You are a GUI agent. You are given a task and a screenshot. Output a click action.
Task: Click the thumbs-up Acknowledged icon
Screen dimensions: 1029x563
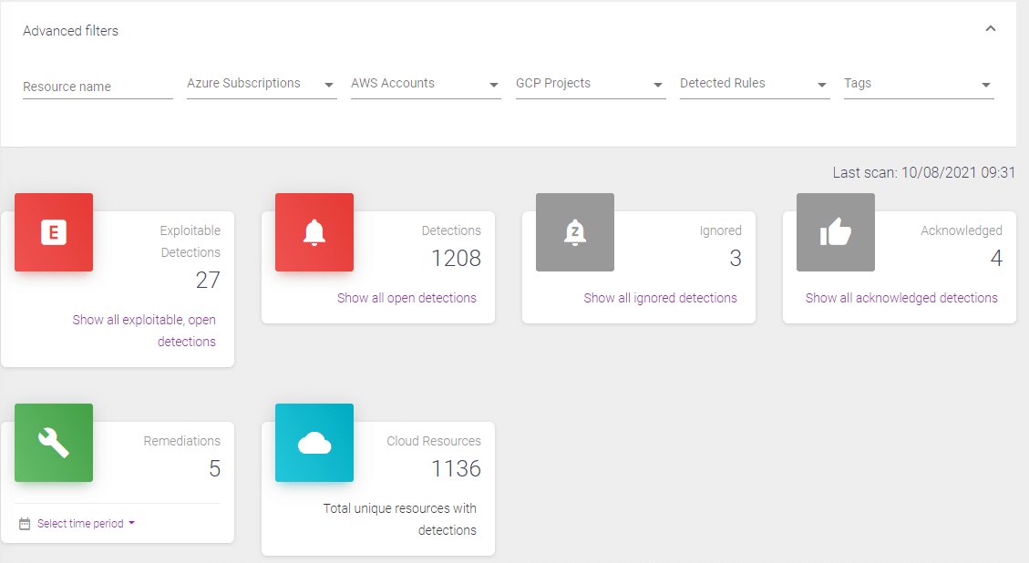point(835,232)
